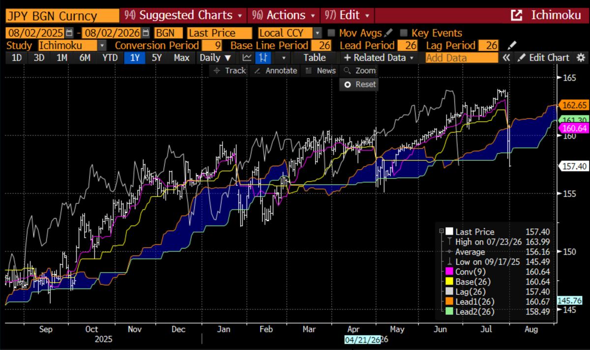Click the Table view button
The height and width of the screenshot is (350, 590).
tap(314, 58)
